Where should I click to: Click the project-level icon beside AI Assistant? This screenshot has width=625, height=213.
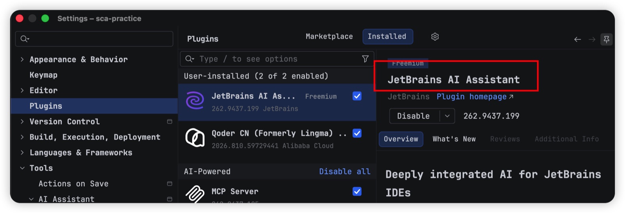pos(170,199)
